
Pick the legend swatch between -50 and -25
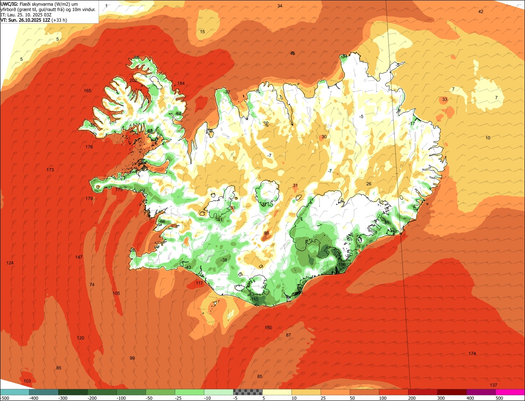pyautogui.click(x=160, y=392)
